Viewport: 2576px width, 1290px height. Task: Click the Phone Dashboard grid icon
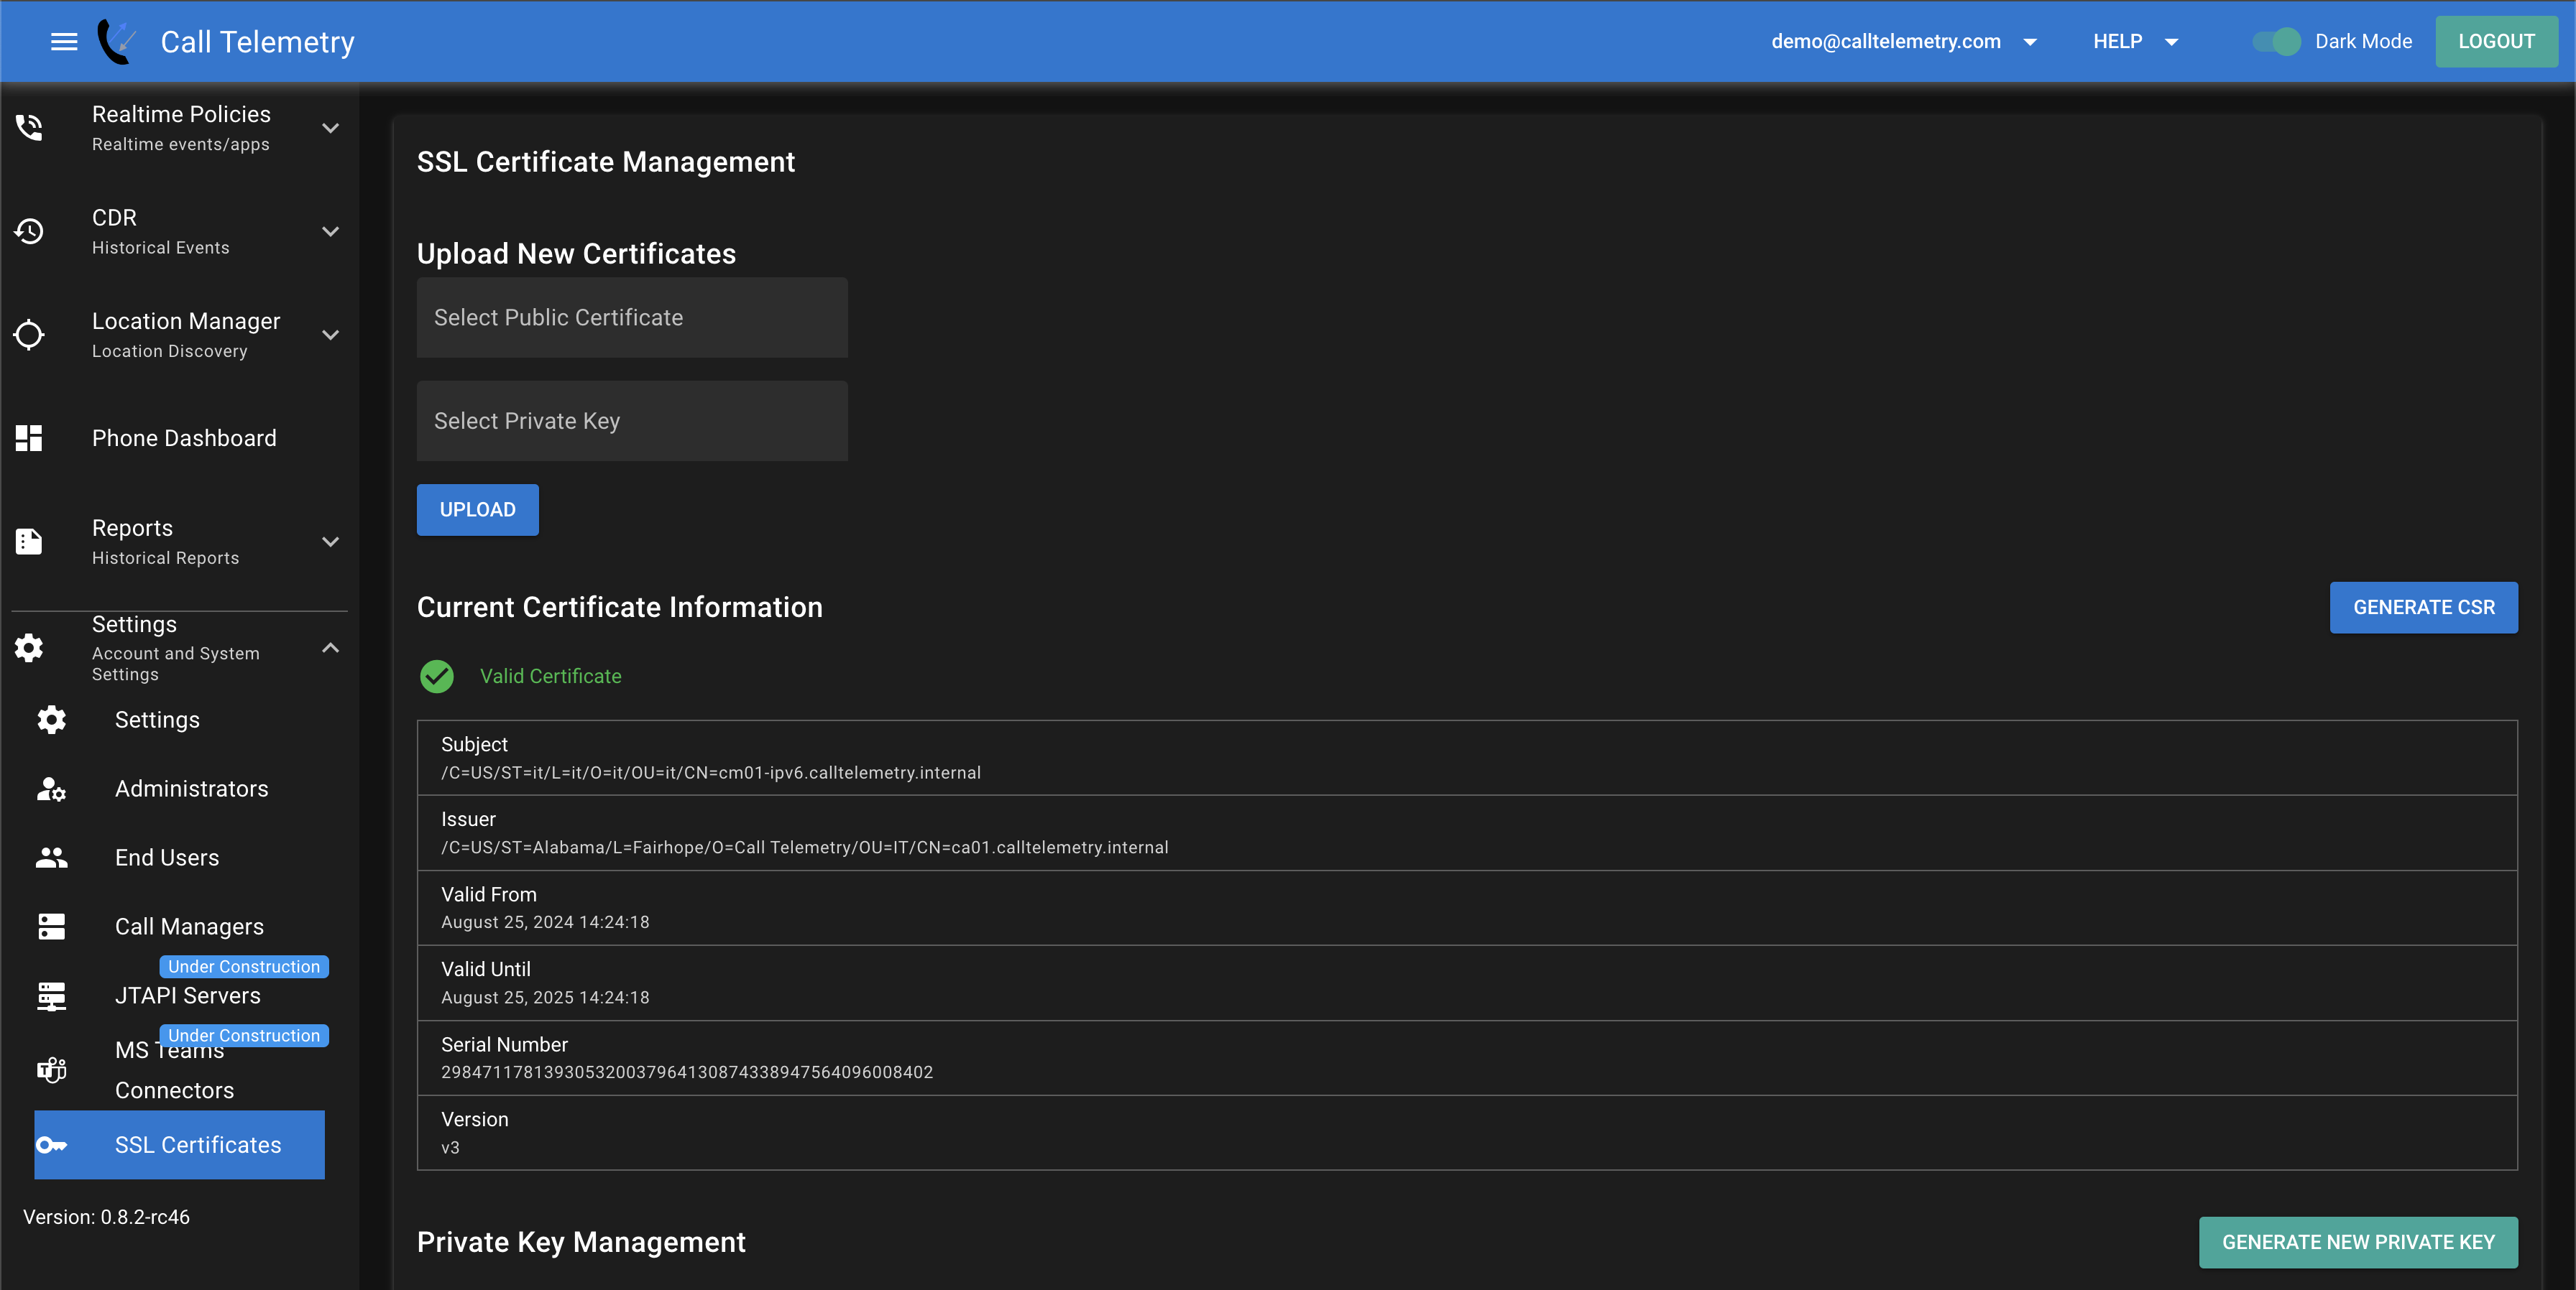pyautogui.click(x=29, y=437)
